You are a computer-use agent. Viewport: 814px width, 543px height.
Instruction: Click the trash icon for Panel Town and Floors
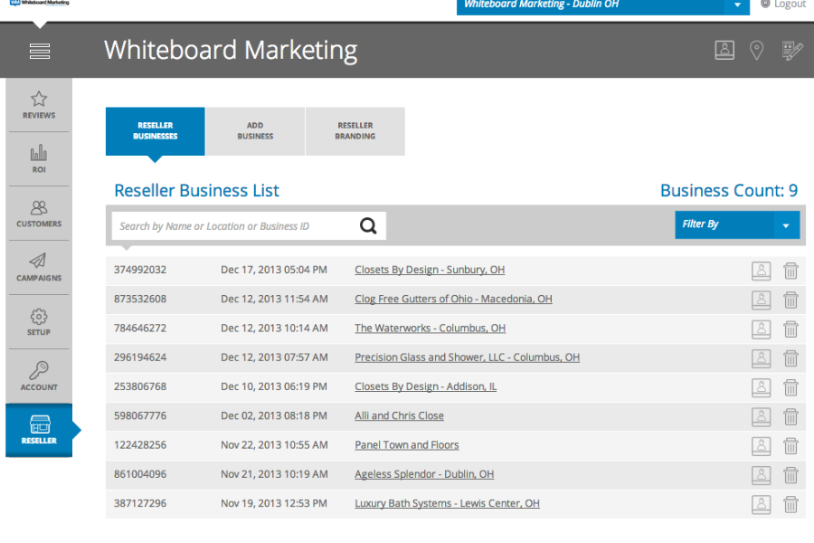click(x=790, y=446)
